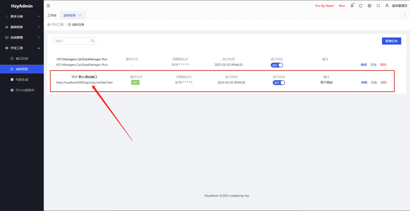Screen dimensions: 410x211
Task: Click the refresh icon in the header
Action: tap(361, 6)
